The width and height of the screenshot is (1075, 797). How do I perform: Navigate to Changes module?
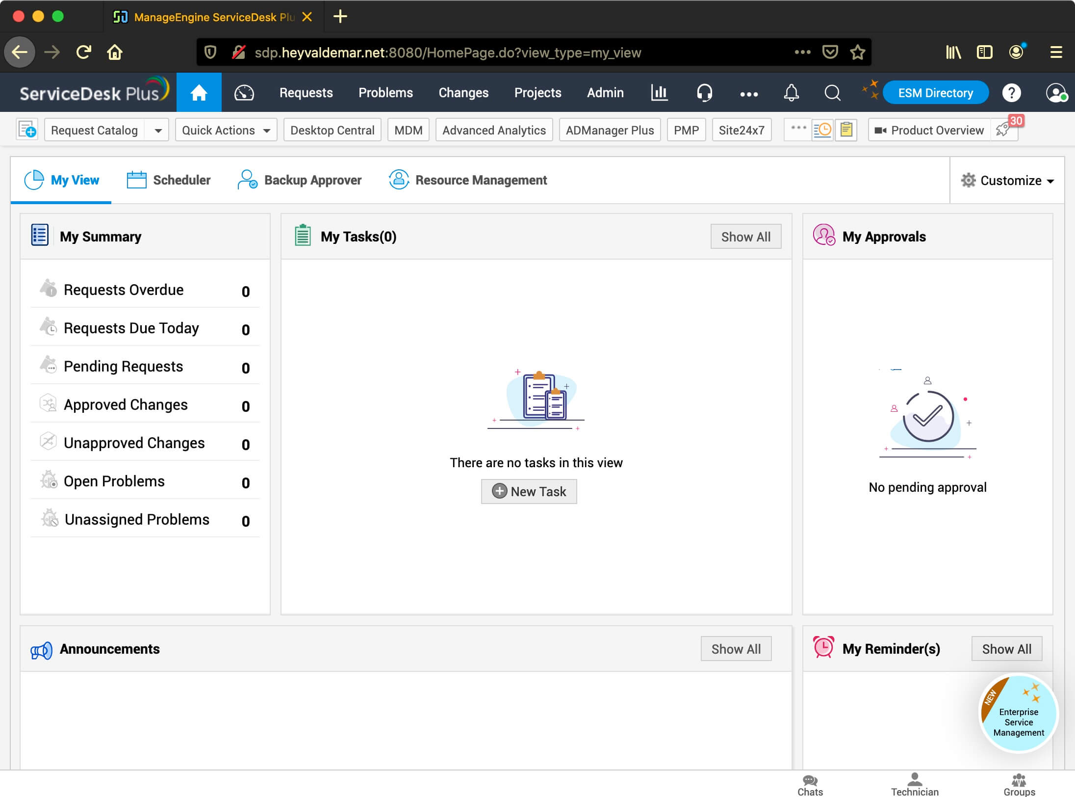pyautogui.click(x=463, y=92)
